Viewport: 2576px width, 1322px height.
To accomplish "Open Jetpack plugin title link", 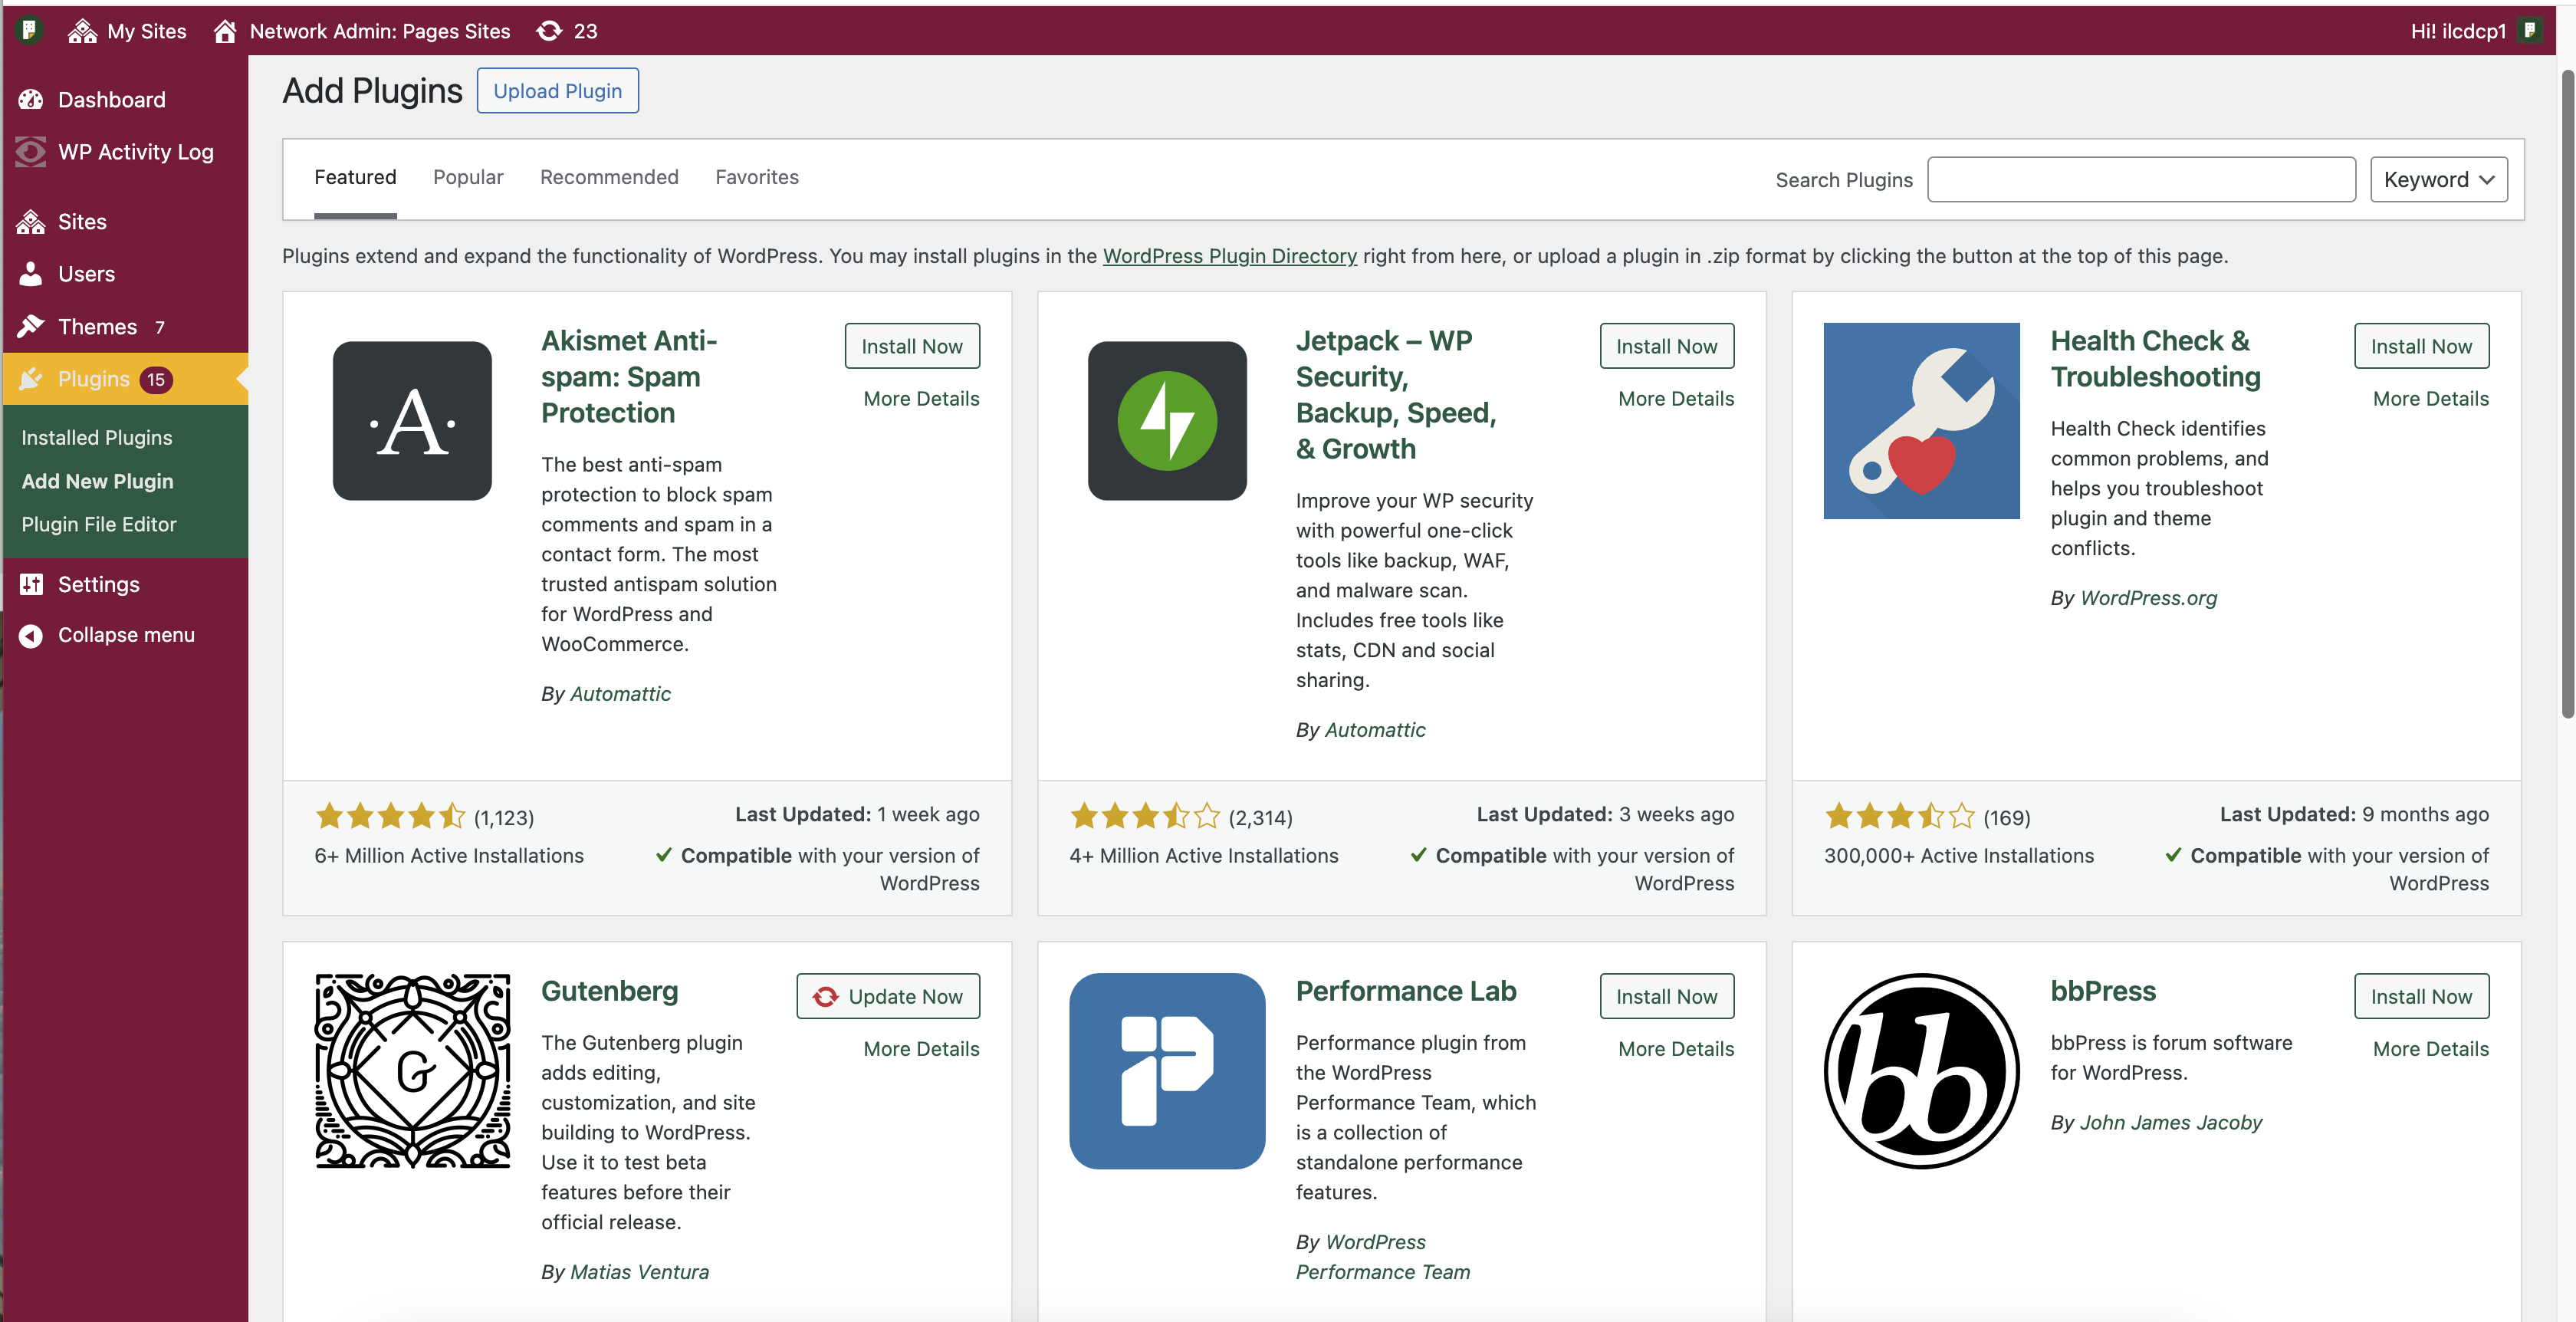I will (x=1396, y=394).
